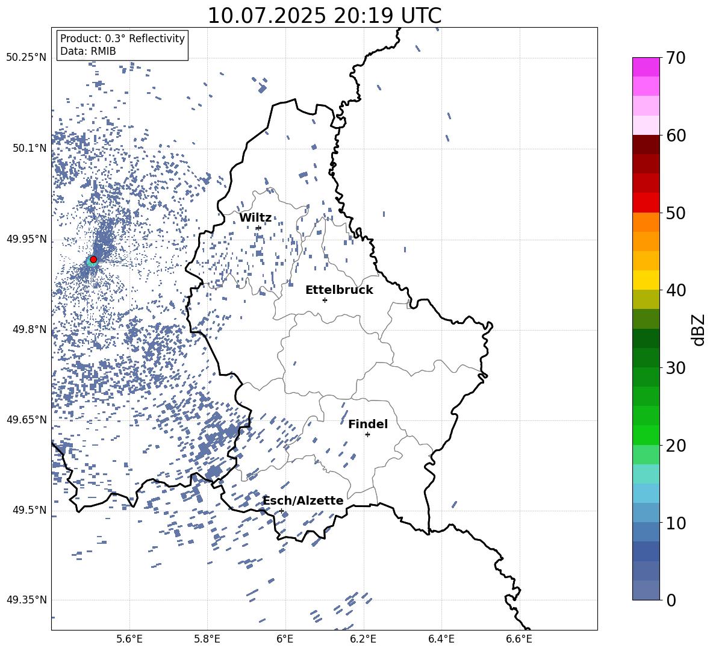Click the 49.35°N latitude label
Viewport: 713px width, 651px height.
coord(26,600)
